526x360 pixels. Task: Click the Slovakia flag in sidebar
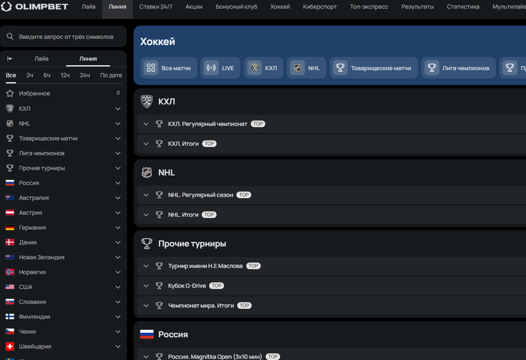(x=10, y=302)
